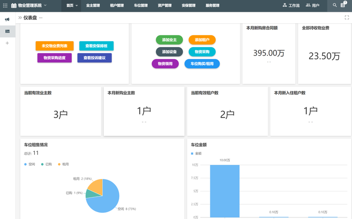Click the workflow hierarchy icon

[285, 5]
